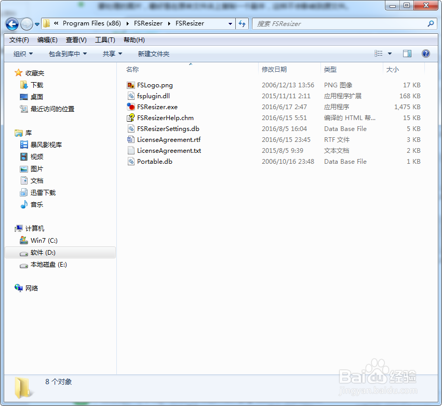Click the search FSResizer box
442x406 pixels.
339,24
